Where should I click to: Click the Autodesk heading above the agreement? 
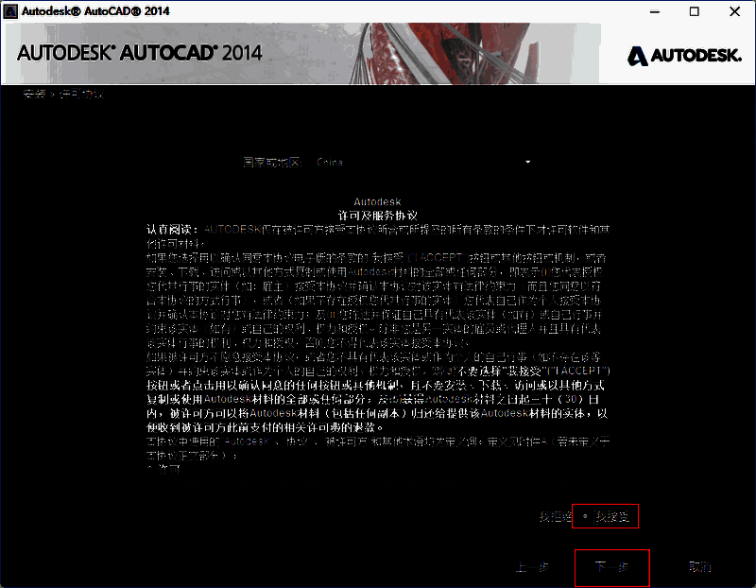click(377, 202)
